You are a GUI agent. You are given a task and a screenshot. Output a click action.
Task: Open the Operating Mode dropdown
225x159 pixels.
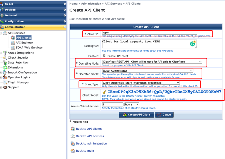tap(152, 62)
